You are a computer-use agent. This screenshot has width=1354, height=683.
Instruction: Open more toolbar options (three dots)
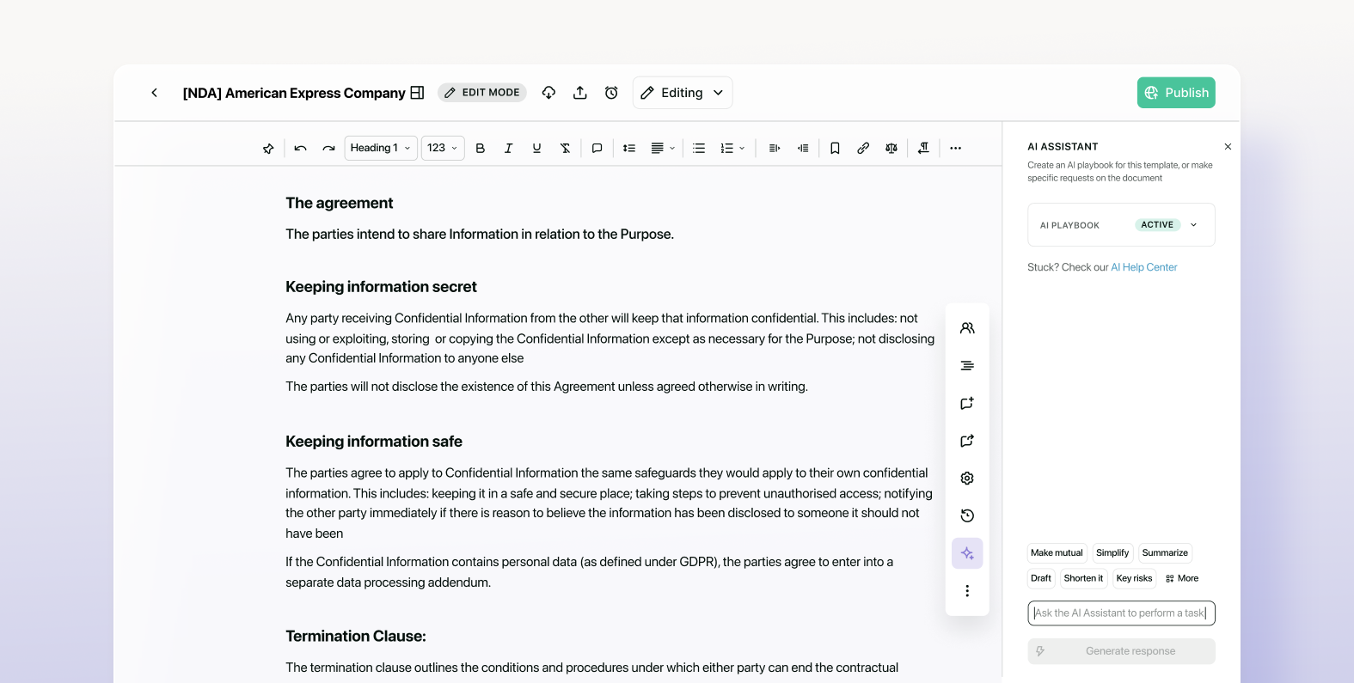955,148
